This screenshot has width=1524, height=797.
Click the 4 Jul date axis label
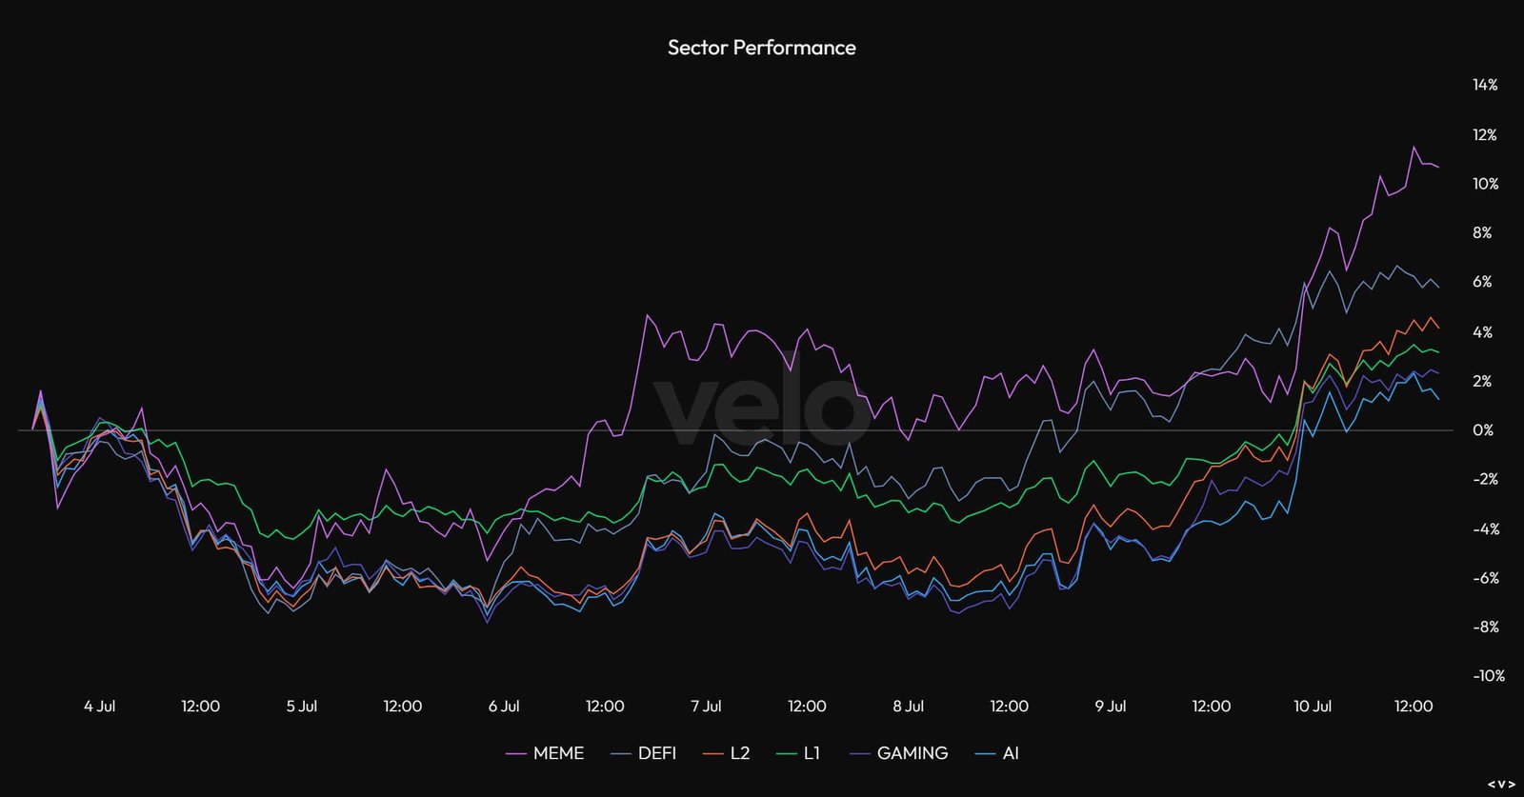coord(99,707)
